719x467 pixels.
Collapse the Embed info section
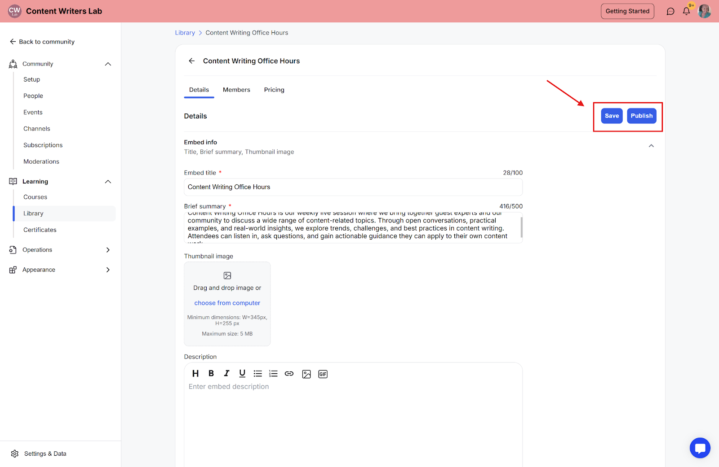click(x=651, y=146)
